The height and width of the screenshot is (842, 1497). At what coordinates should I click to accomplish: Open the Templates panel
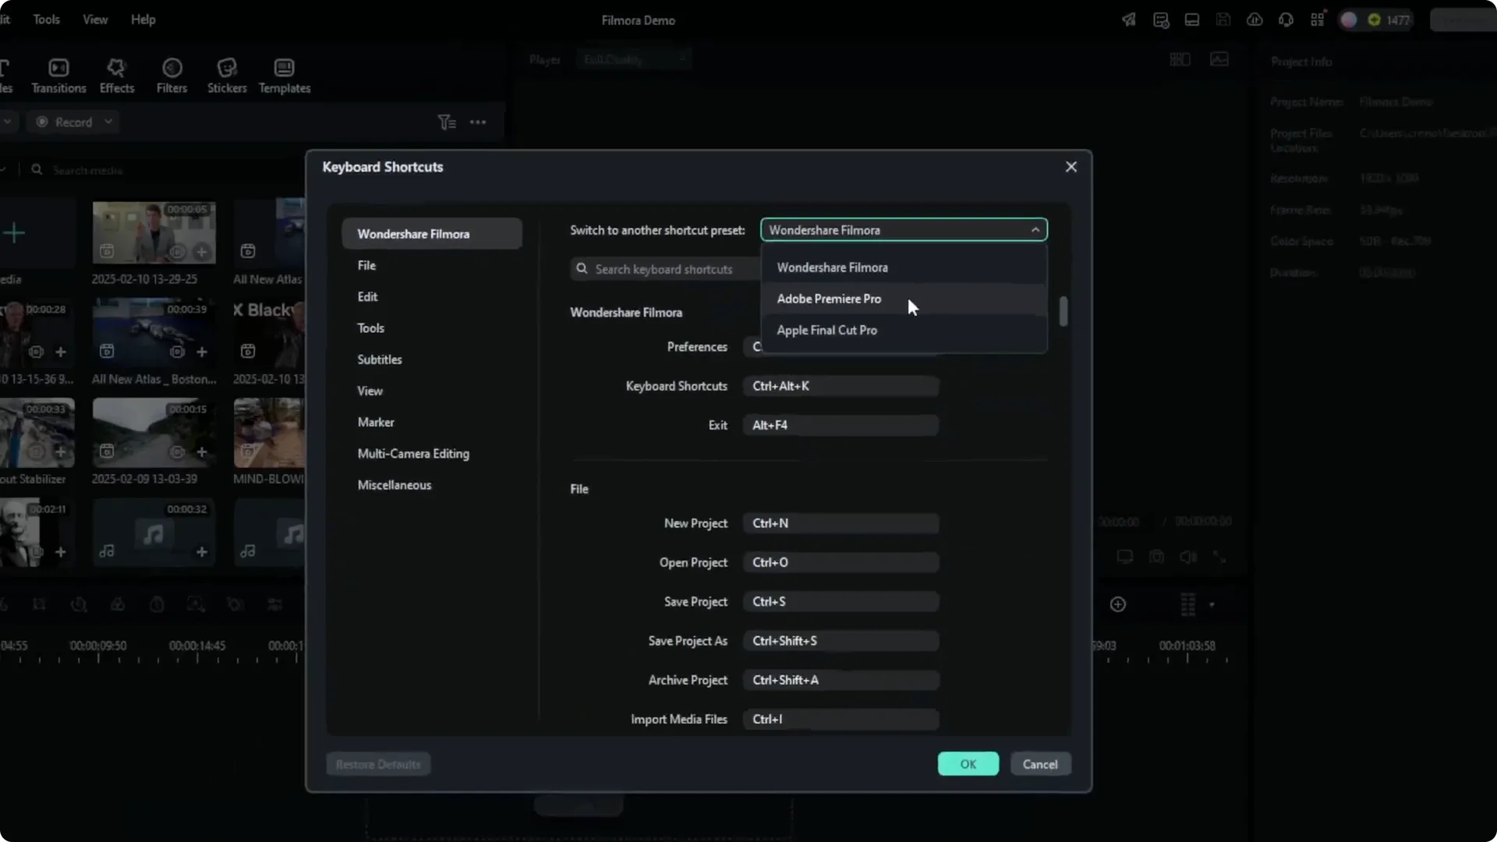pyautogui.click(x=284, y=75)
